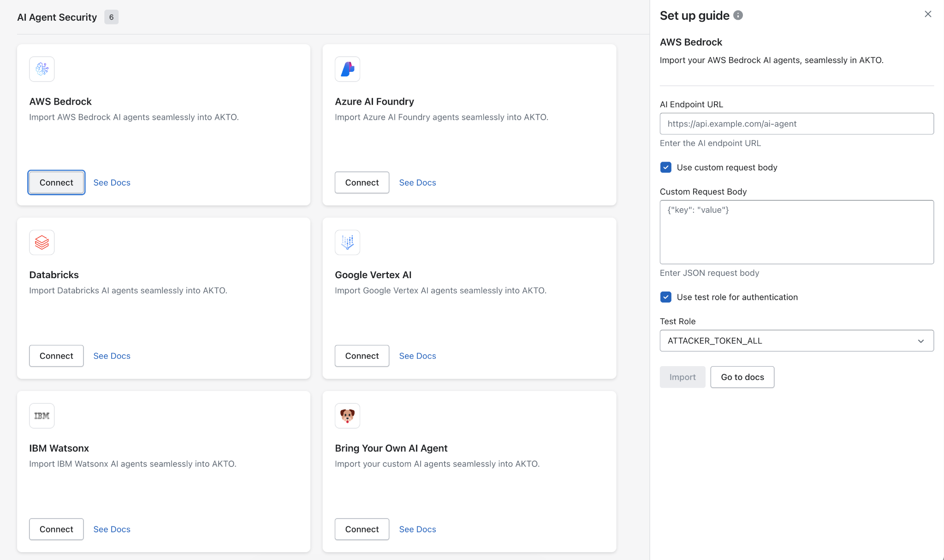The image size is (944, 560).
Task: Open See Docs for Bring Your Own AI Agent
Action: click(417, 529)
